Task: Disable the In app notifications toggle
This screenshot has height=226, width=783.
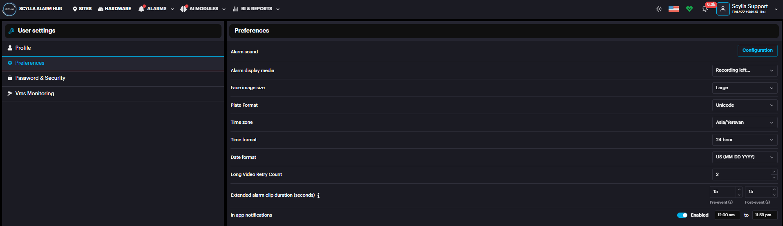Action: 682,215
